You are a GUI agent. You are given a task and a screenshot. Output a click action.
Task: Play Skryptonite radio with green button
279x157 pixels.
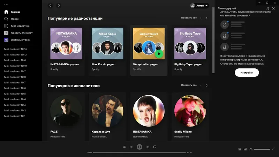(x=159, y=54)
